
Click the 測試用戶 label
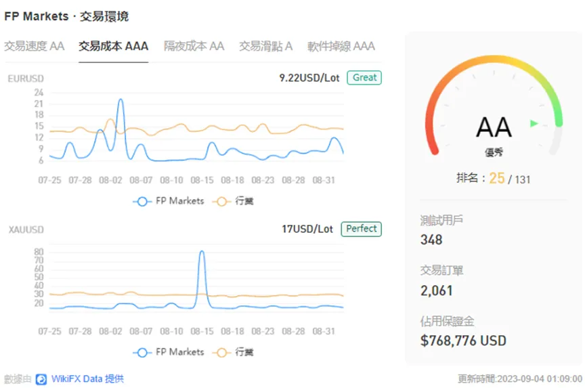pyautogui.click(x=441, y=221)
